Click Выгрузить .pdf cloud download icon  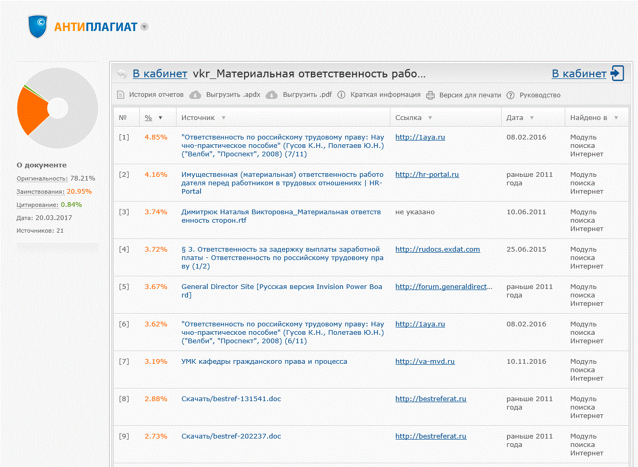pos(271,95)
